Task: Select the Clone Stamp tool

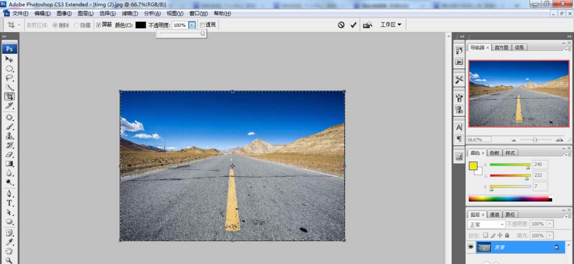Action: pos(10,136)
